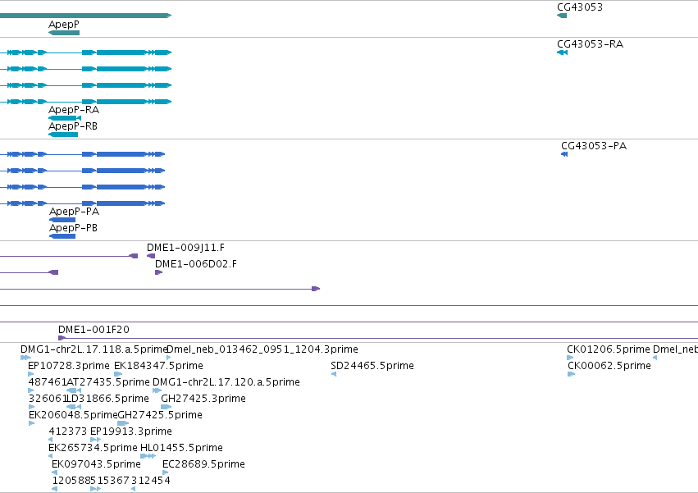
Task: Click the EK206048.5prime label
Action: (73, 415)
